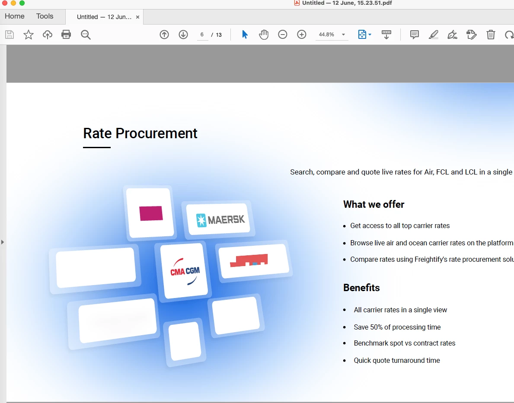Print the document using printer icon

click(66, 35)
